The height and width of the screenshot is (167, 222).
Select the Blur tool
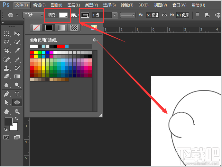point(6,85)
